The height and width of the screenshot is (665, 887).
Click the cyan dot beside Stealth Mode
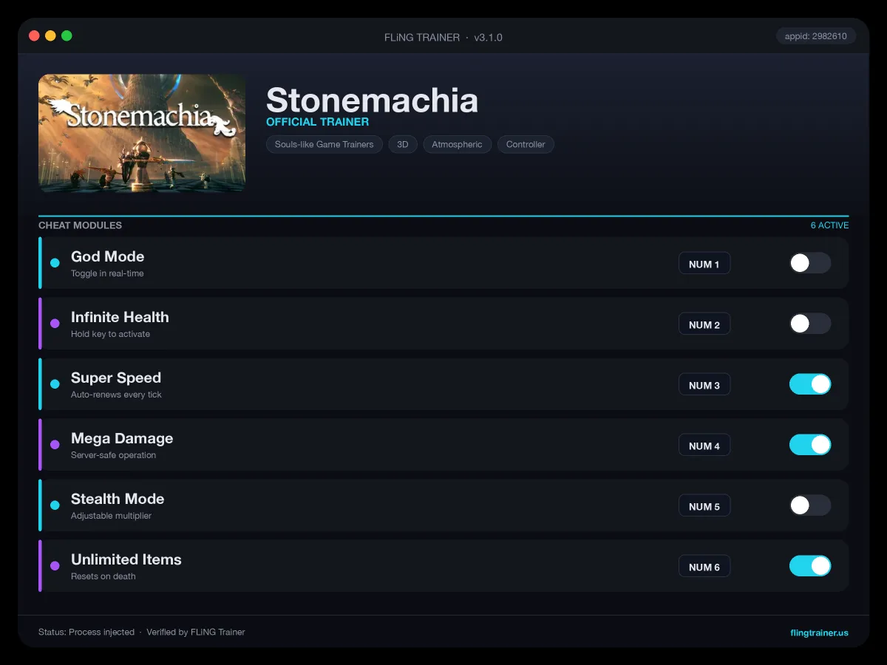click(55, 505)
